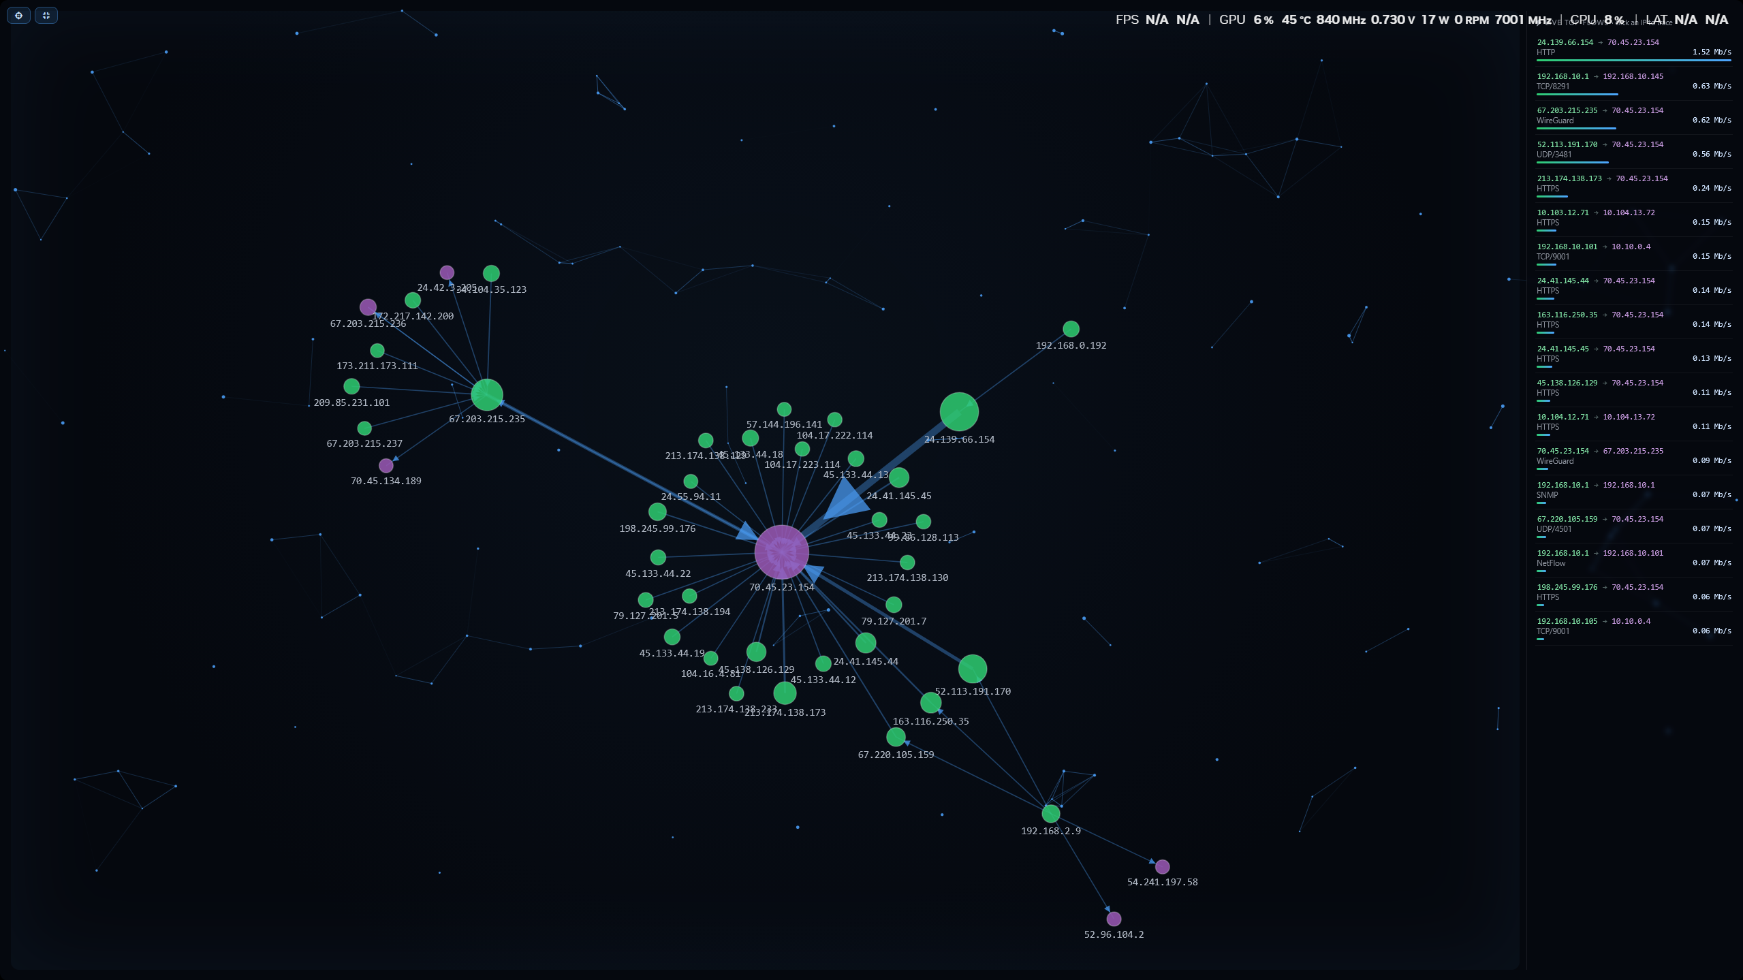Screen dimensions: 1743x980
Task: Select the node 24.55.94.11
Action: coord(691,481)
